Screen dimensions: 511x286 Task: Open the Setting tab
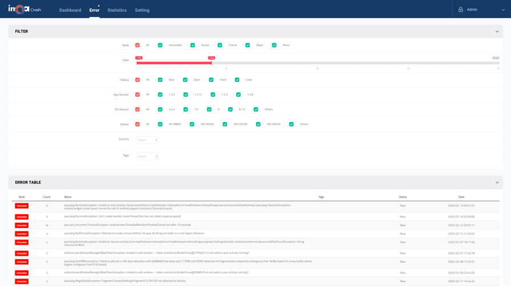pyautogui.click(x=142, y=10)
